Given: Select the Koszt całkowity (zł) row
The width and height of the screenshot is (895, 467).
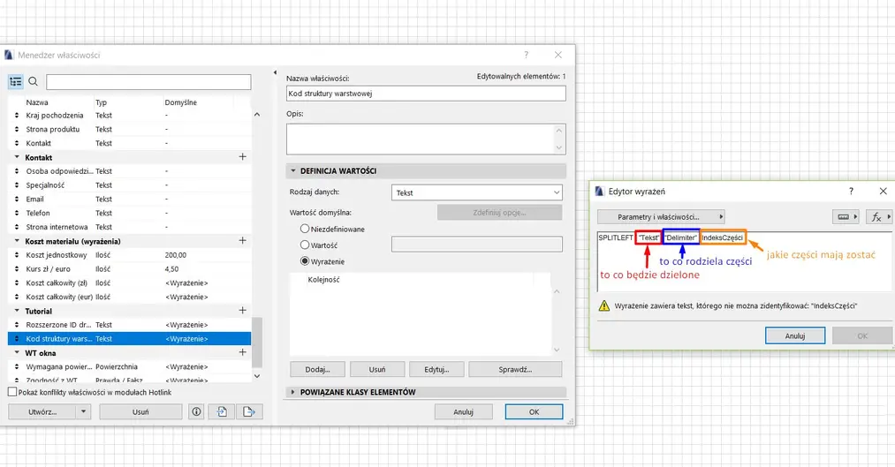Looking at the screenshot, I should tap(130, 282).
